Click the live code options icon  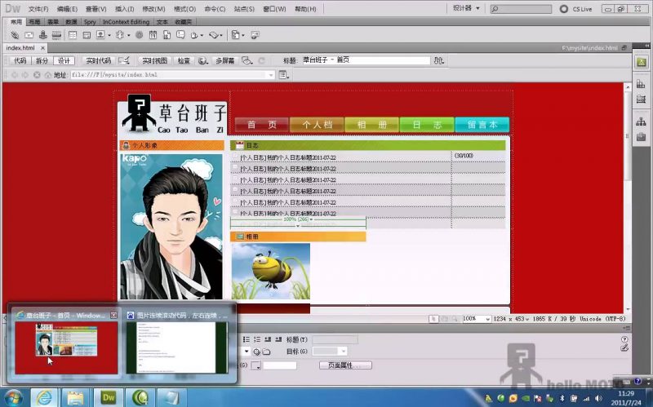pos(123,60)
